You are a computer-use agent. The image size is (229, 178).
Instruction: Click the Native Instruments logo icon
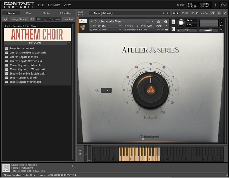tap(224, 5)
